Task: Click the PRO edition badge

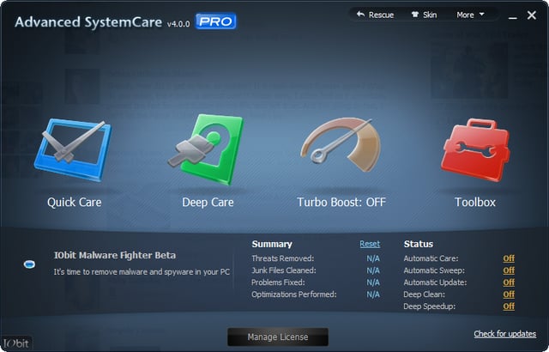Action: coord(215,21)
